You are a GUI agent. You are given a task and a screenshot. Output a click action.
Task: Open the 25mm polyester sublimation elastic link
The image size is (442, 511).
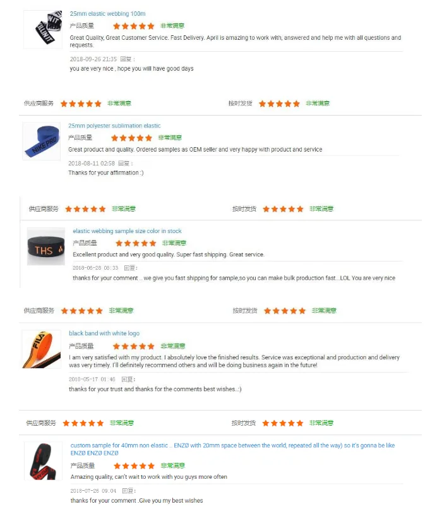click(x=114, y=126)
